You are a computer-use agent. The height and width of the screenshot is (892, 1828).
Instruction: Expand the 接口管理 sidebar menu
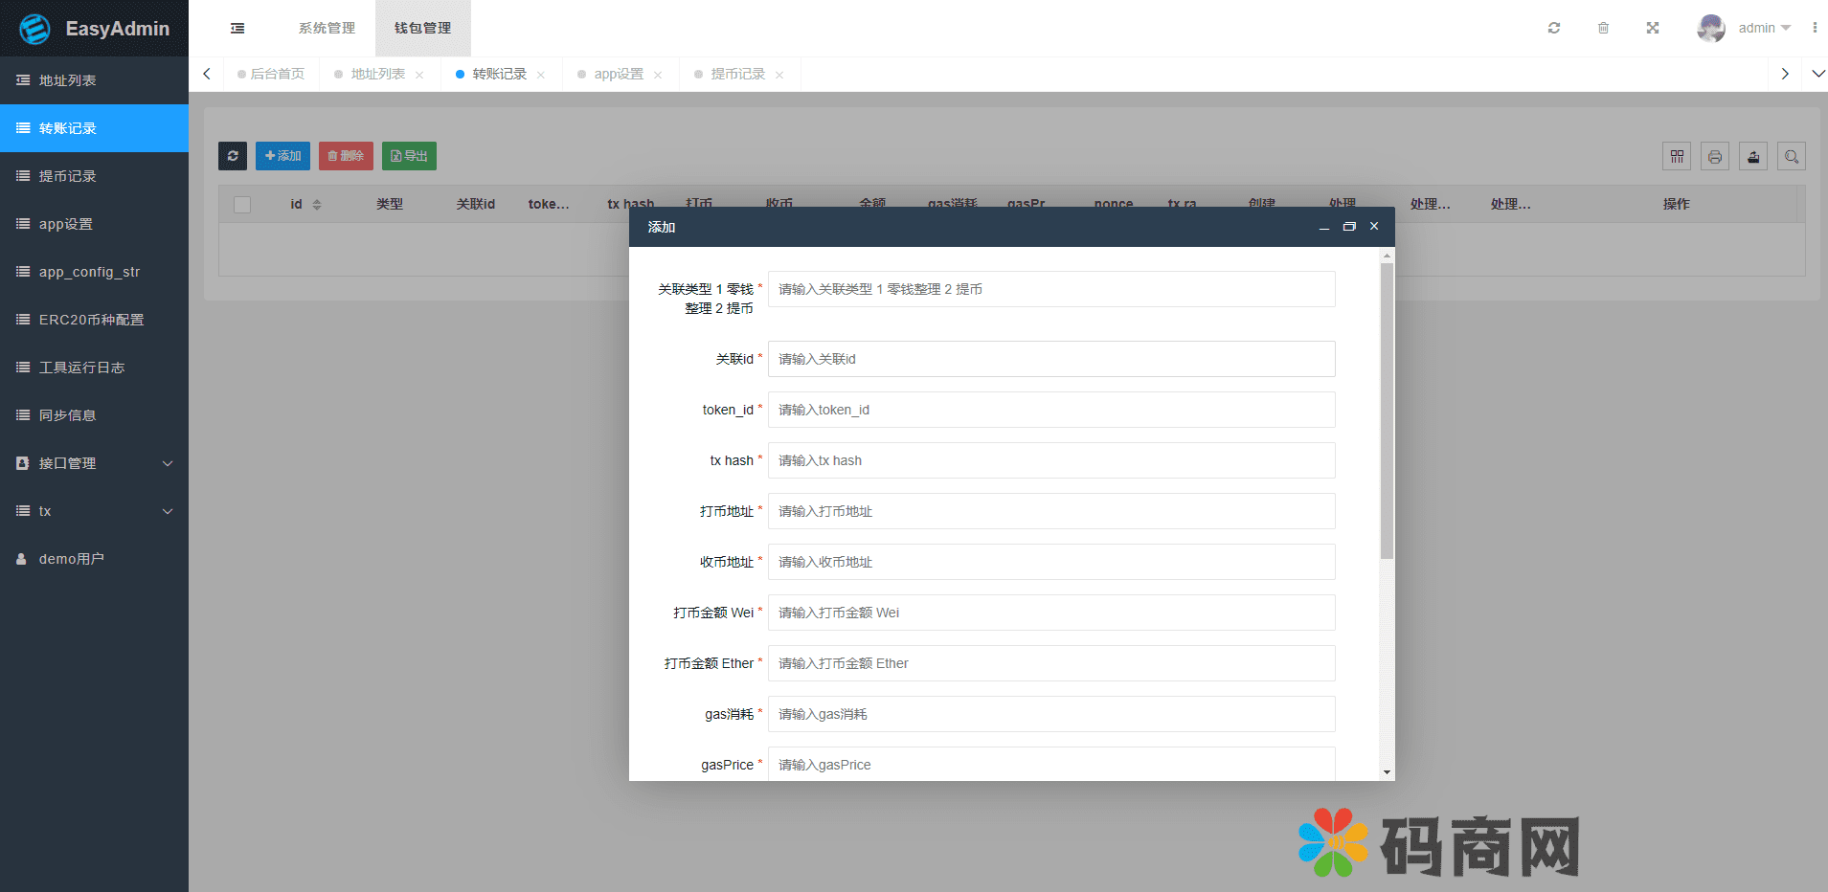[94, 463]
